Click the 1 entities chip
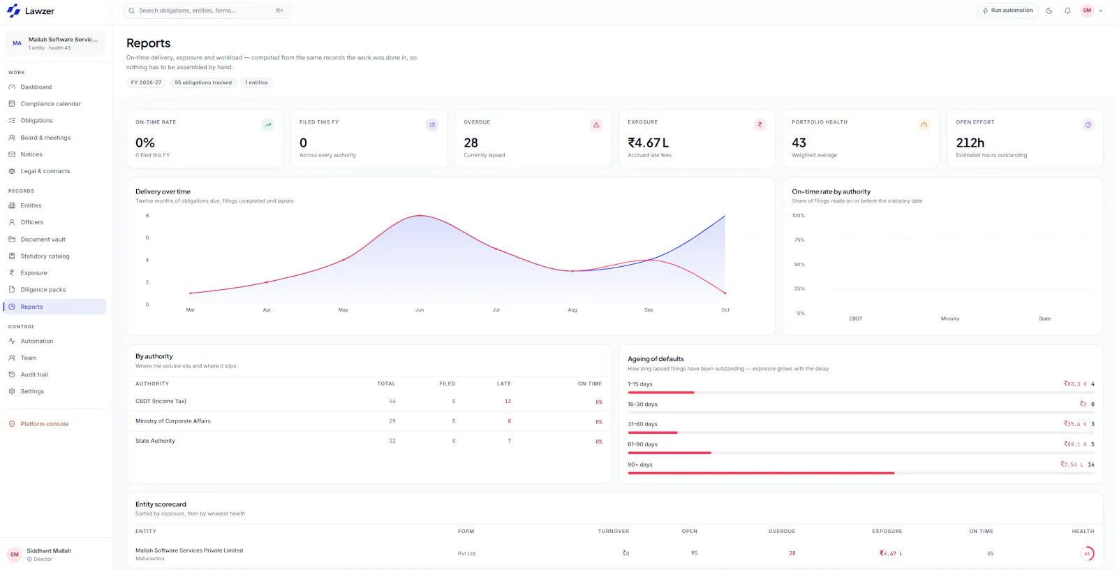Screen dimensions: 1117x570 pos(256,82)
